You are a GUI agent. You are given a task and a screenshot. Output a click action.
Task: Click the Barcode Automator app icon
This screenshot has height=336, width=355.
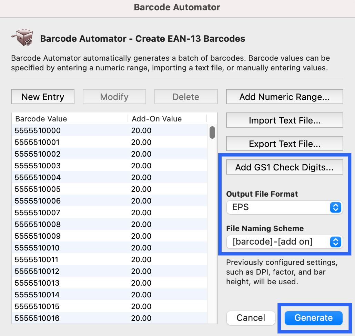pyautogui.click(x=22, y=38)
